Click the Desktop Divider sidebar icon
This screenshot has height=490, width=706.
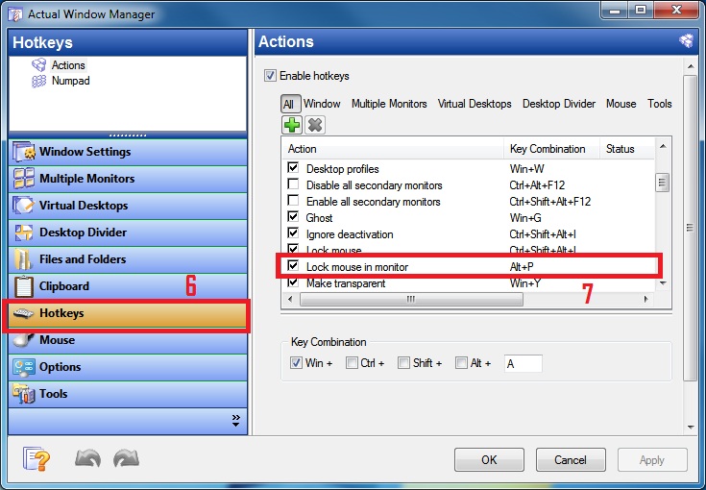pyautogui.click(x=23, y=233)
